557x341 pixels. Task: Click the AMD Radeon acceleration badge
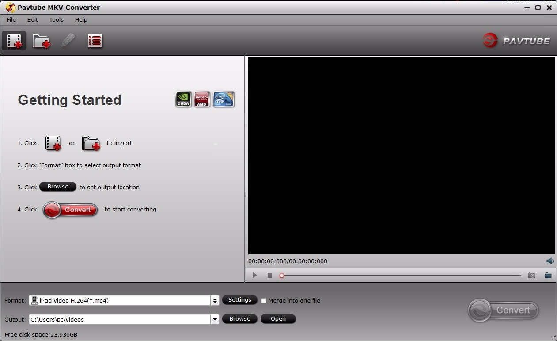(x=202, y=99)
